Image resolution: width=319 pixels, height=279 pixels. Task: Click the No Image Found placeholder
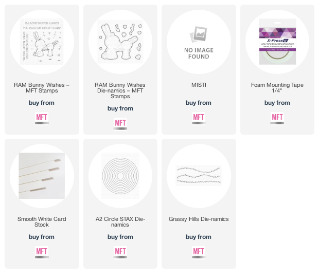pyautogui.click(x=199, y=43)
